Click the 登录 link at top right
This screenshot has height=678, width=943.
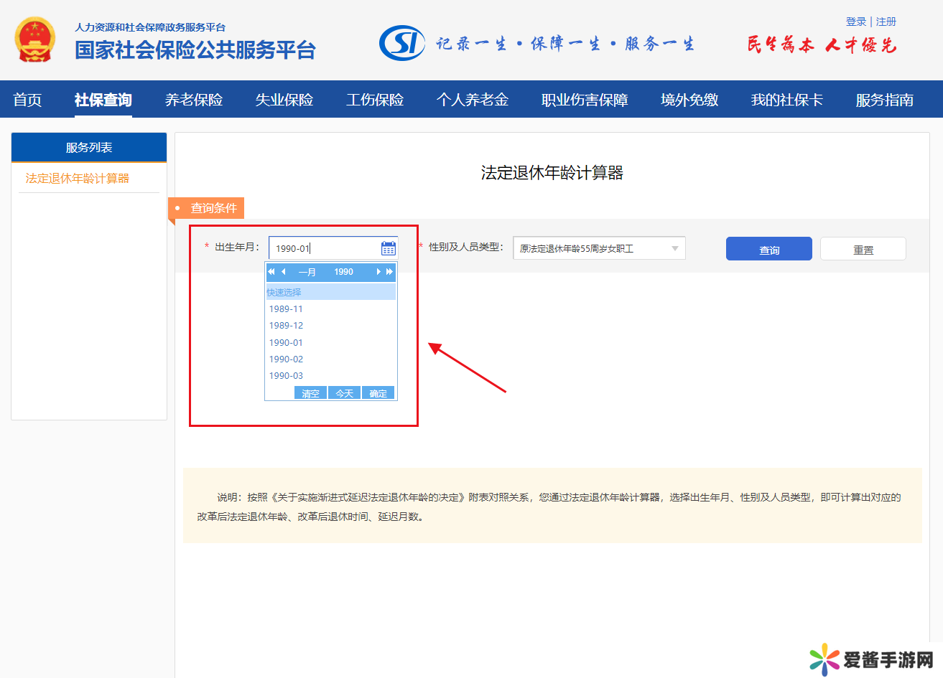click(855, 22)
